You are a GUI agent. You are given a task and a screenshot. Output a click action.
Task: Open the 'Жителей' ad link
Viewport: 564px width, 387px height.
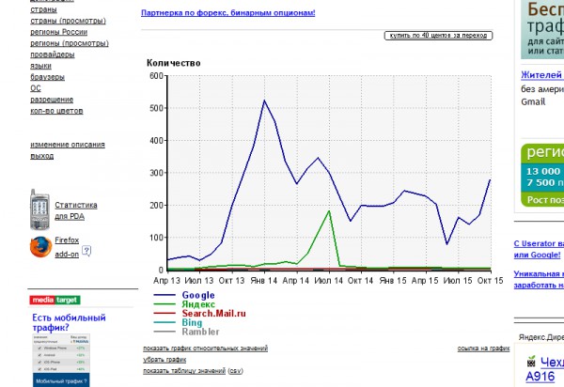coord(542,75)
